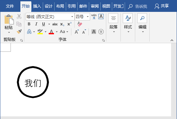This screenshot has width=177, height=119.
Task: Click the 共享 Share button
Action: pos(162,6)
